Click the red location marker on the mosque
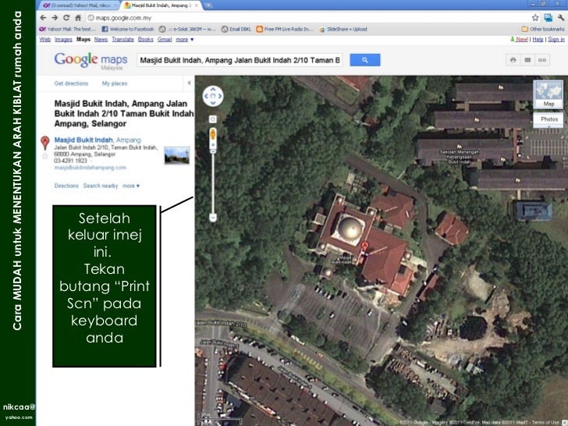 click(365, 247)
